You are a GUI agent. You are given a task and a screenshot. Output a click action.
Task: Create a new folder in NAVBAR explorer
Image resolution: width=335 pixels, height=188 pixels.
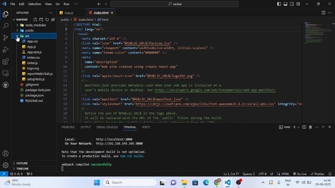coord(41,20)
